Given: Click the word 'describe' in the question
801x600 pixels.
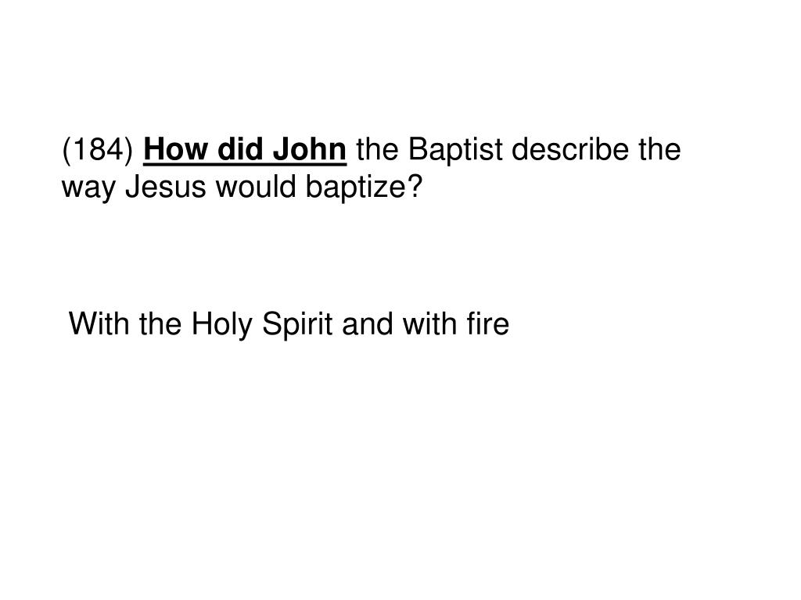Looking at the screenshot, I should click(x=569, y=149).
